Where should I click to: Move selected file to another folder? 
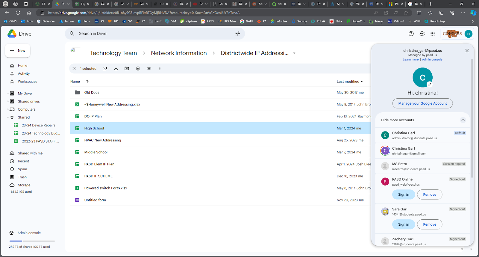point(127,68)
